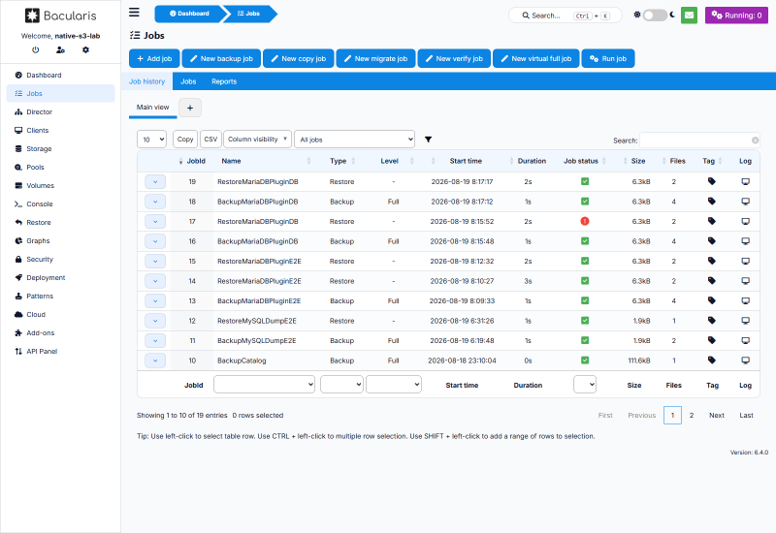Open Director in the sidebar
The height and width of the screenshot is (533, 776).
click(x=60, y=111)
